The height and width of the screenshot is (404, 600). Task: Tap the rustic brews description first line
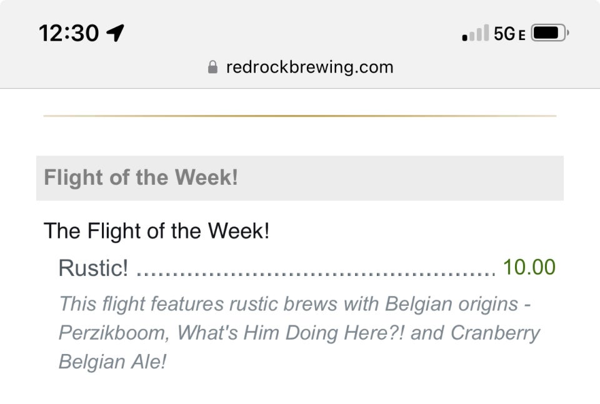[294, 304]
